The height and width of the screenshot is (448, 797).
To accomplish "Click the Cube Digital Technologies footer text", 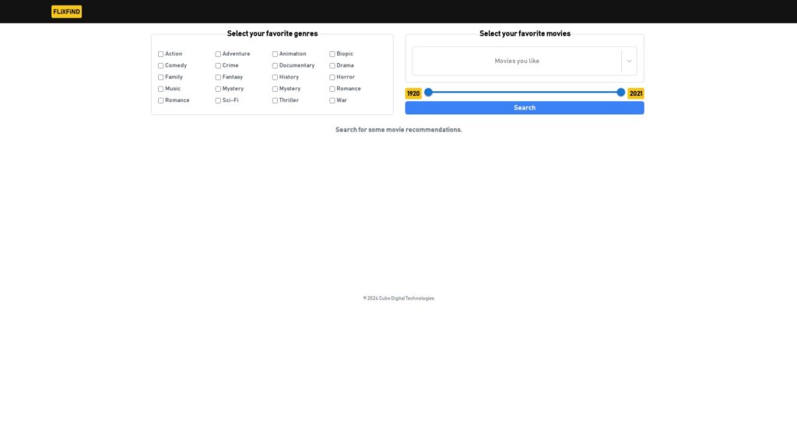I will pos(398,298).
